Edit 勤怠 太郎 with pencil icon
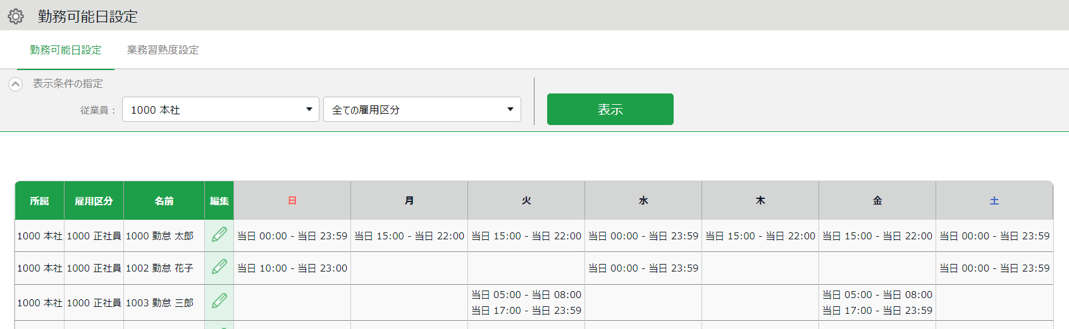 coord(219,235)
